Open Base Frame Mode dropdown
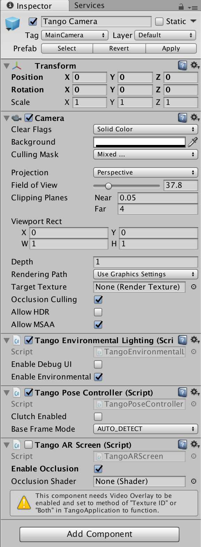This screenshot has height=547, width=201. pyautogui.click(x=146, y=429)
